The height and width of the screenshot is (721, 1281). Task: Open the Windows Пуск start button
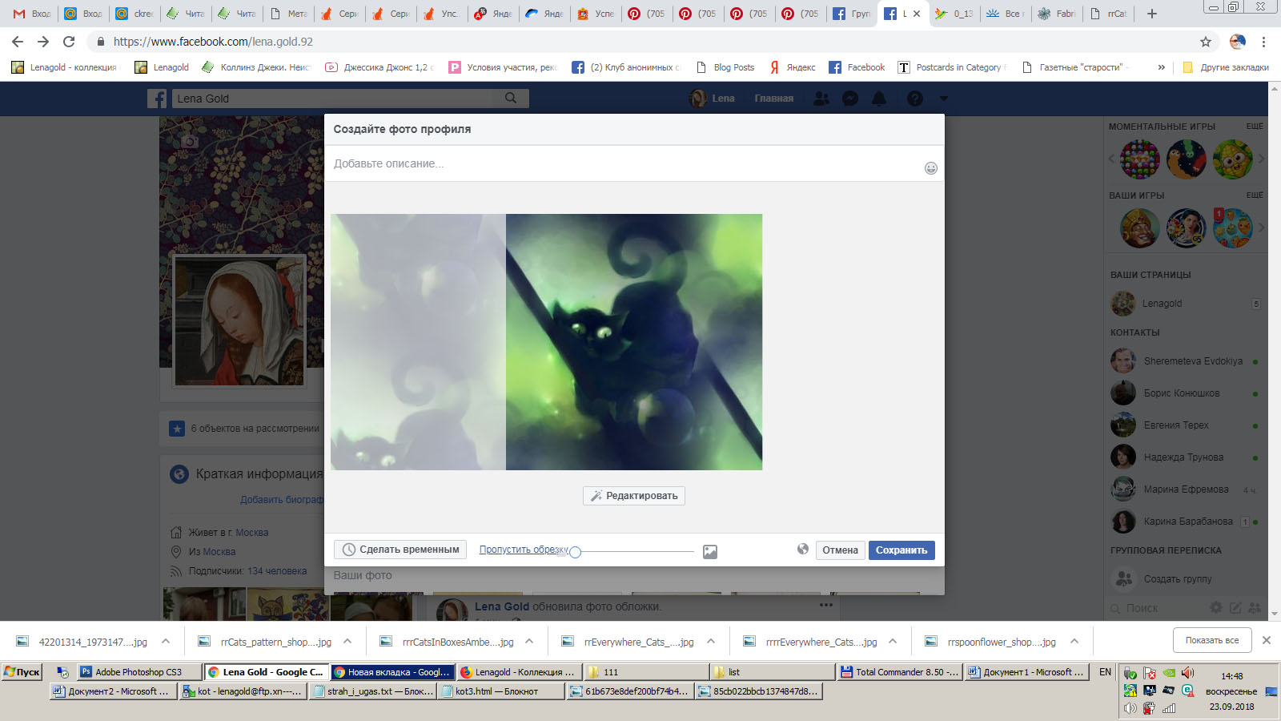click(22, 671)
